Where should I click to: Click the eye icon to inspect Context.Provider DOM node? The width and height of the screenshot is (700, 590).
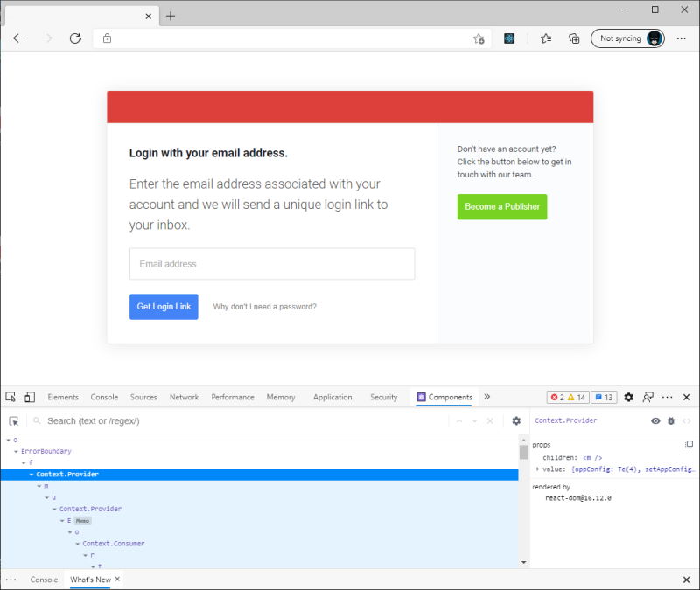pyautogui.click(x=655, y=420)
